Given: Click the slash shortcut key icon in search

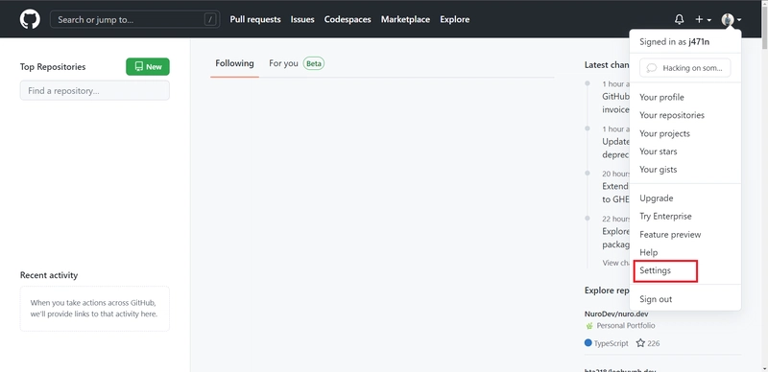Looking at the screenshot, I should pos(210,19).
